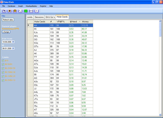Image resolution: width=163 pixels, height=118 pixels.
Task: Toggle the $0.25/$0.50 limit checkbox
Action: pyautogui.click(x=3, y=68)
